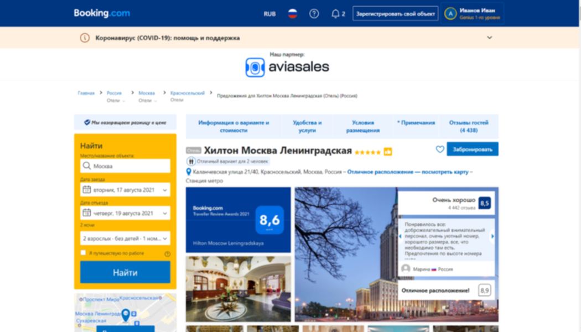This screenshot has width=581, height=332.
Task: Go to 'Главная' breadcrumb
Action: [86, 93]
